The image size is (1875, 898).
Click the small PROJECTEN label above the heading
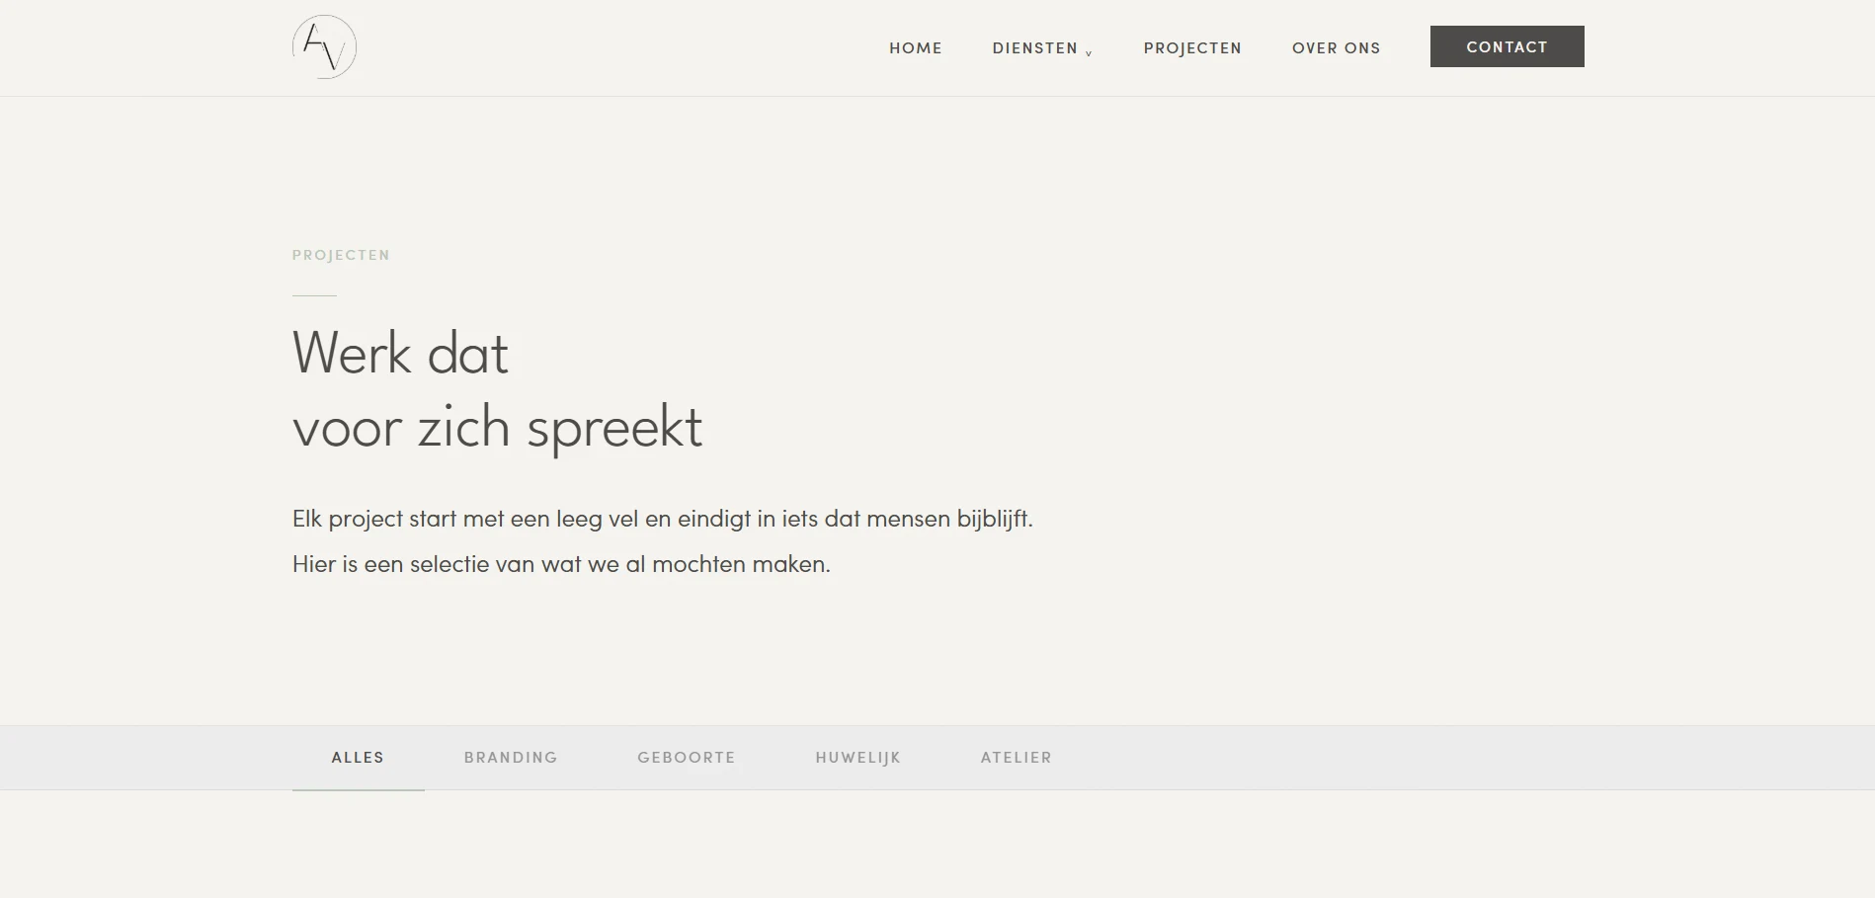click(x=341, y=255)
